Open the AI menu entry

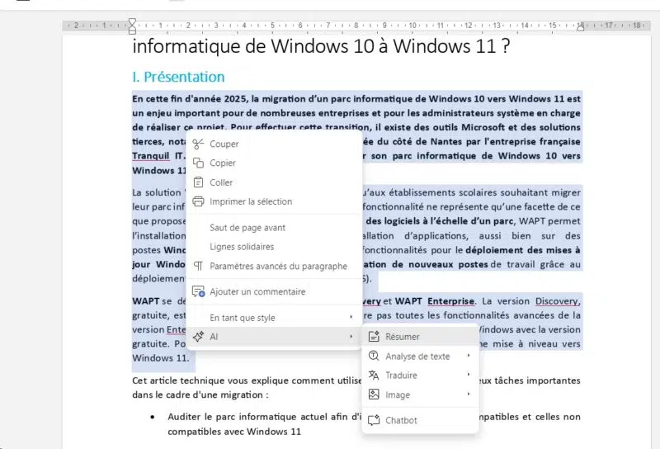coord(274,337)
